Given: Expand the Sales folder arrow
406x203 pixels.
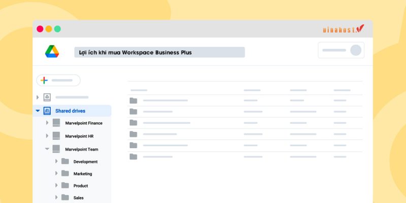Looking at the screenshot, I should tap(56, 197).
